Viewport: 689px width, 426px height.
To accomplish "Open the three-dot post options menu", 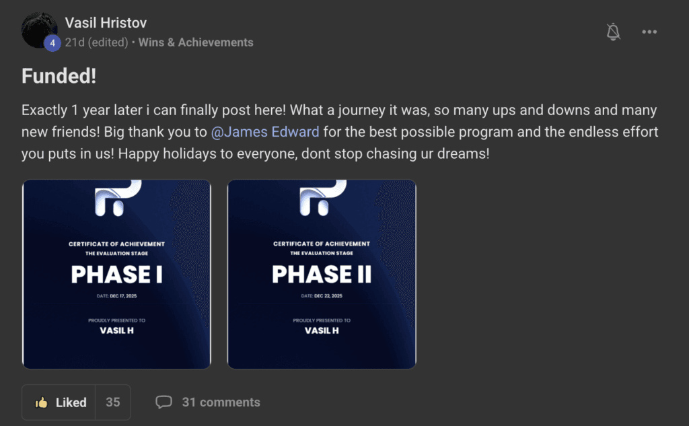I will pyautogui.click(x=649, y=32).
